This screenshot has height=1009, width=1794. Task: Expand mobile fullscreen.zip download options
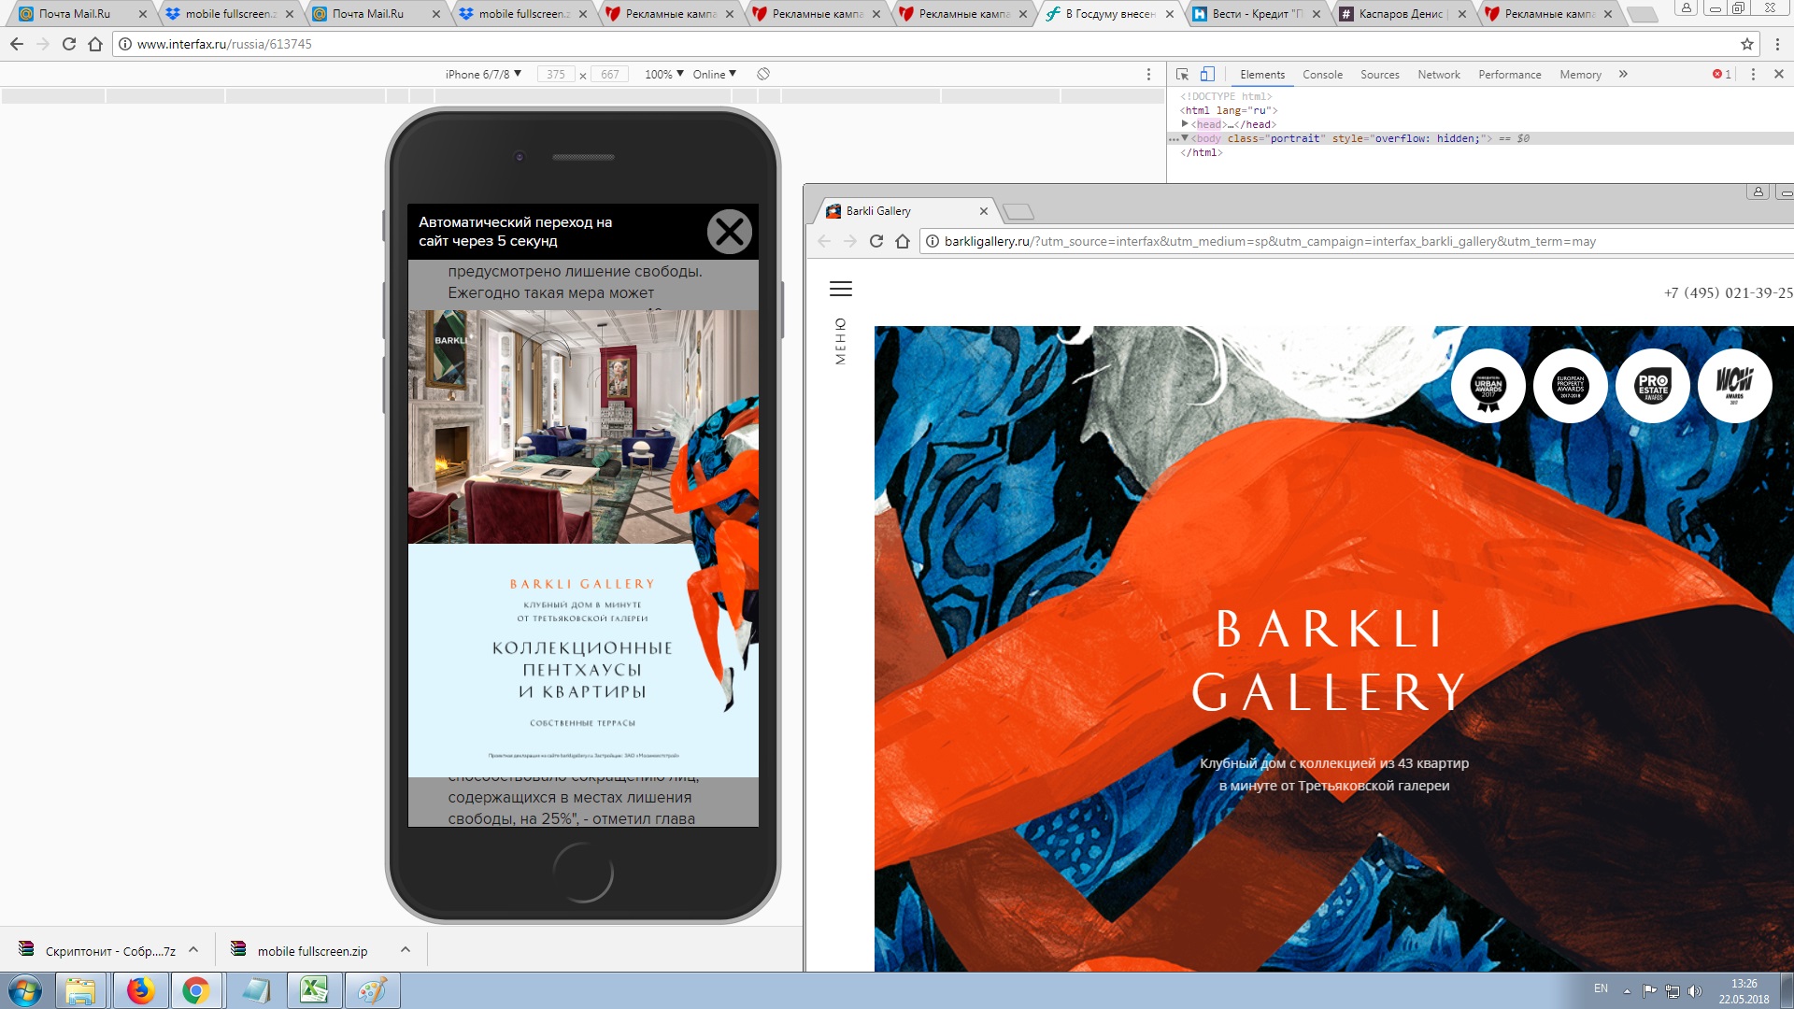point(406,949)
